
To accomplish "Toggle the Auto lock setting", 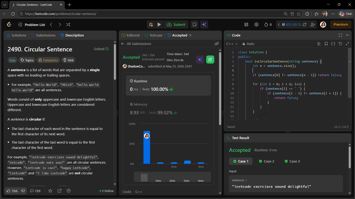I will (248, 44).
